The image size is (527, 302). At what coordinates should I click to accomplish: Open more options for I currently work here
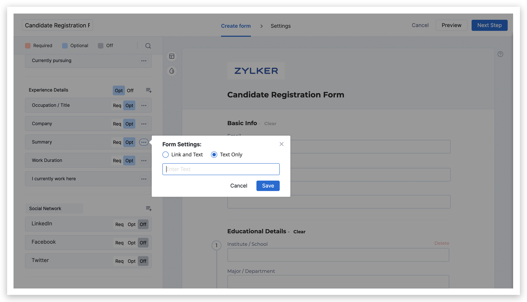click(x=144, y=179)
